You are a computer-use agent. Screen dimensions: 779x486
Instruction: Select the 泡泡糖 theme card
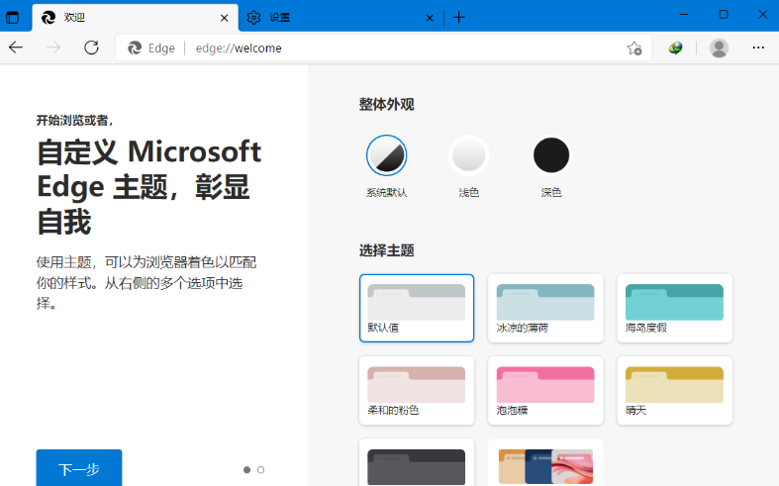click(x=545, y=391)
